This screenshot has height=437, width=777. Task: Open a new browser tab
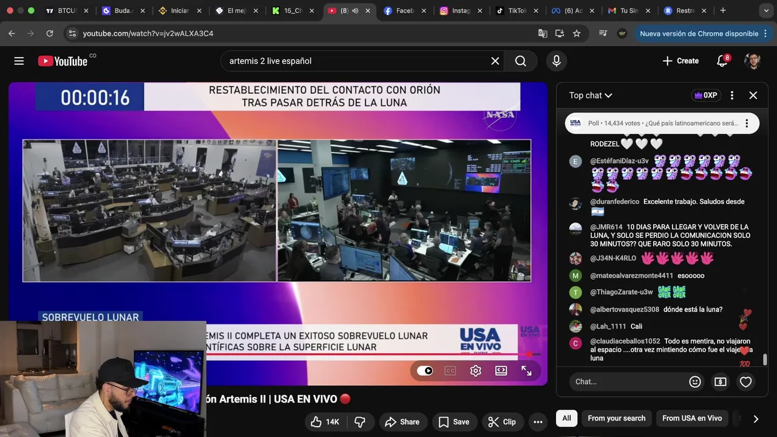coord(722,10)
